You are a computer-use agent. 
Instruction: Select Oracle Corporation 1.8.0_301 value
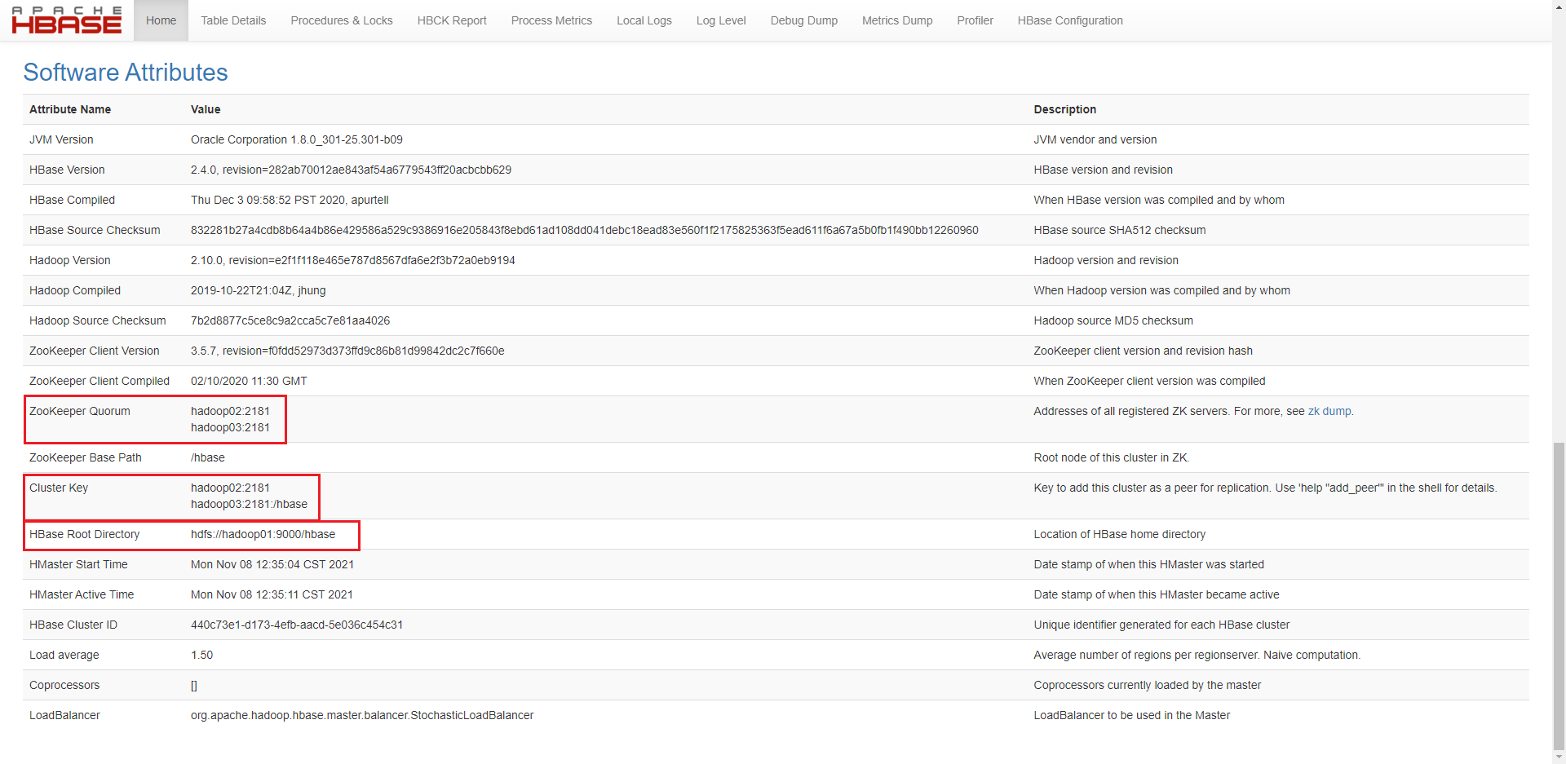(x=297, y=139)
